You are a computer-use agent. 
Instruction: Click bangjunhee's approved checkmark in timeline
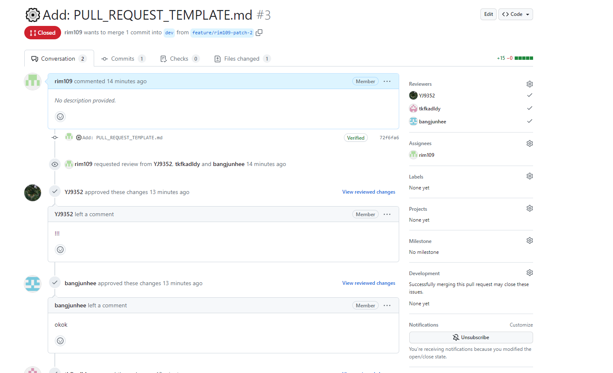(x=55, y=283)
